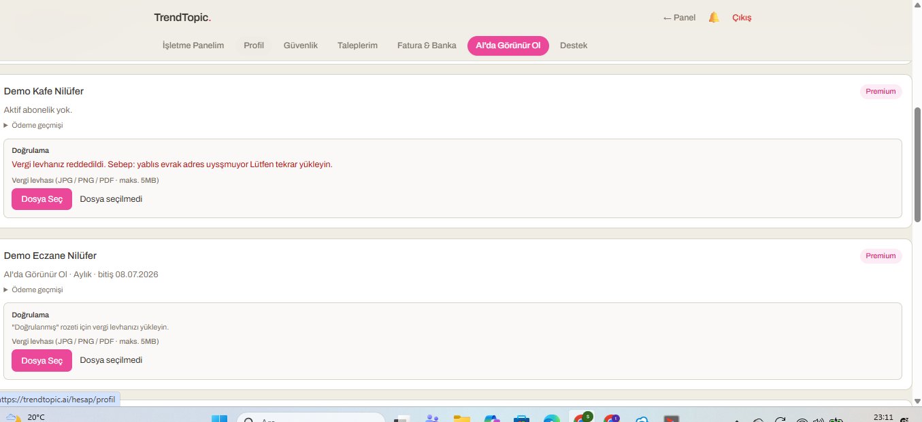Open the 20°C weather widget in taskbar

pos(26,417)
